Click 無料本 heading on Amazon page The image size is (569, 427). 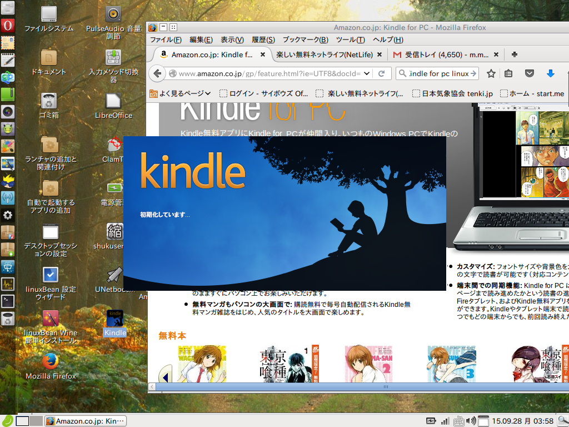[172, 335]
